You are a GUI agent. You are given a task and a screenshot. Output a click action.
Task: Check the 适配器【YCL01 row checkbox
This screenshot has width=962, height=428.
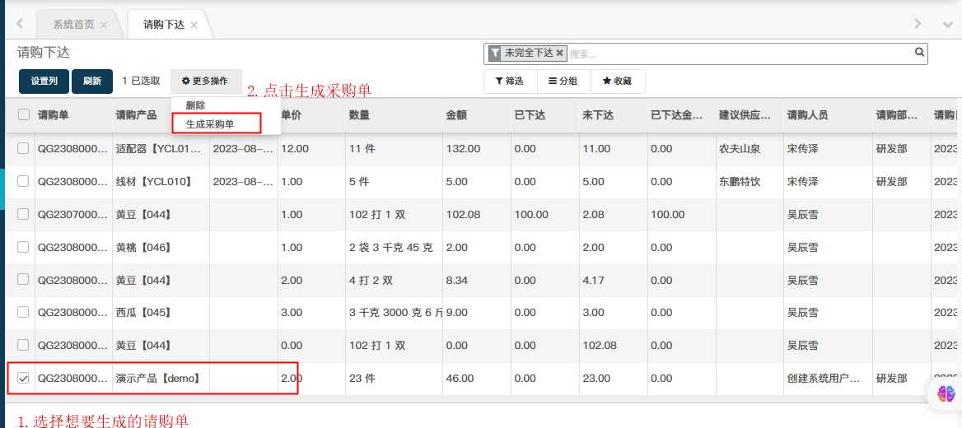click(x=24, y=148)
